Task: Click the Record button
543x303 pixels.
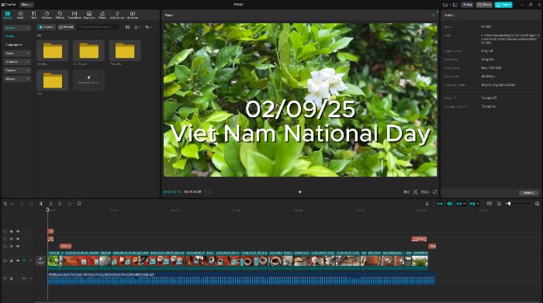Action: tap(66, 27)
